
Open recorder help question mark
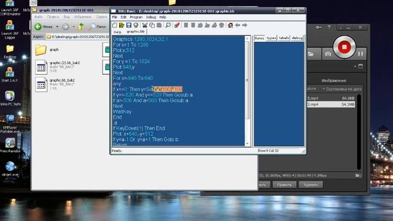point(329,27)
